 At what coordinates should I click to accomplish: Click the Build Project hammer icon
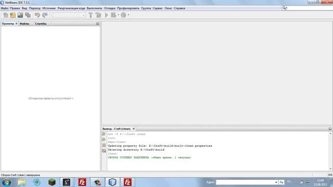coord(91,15)
